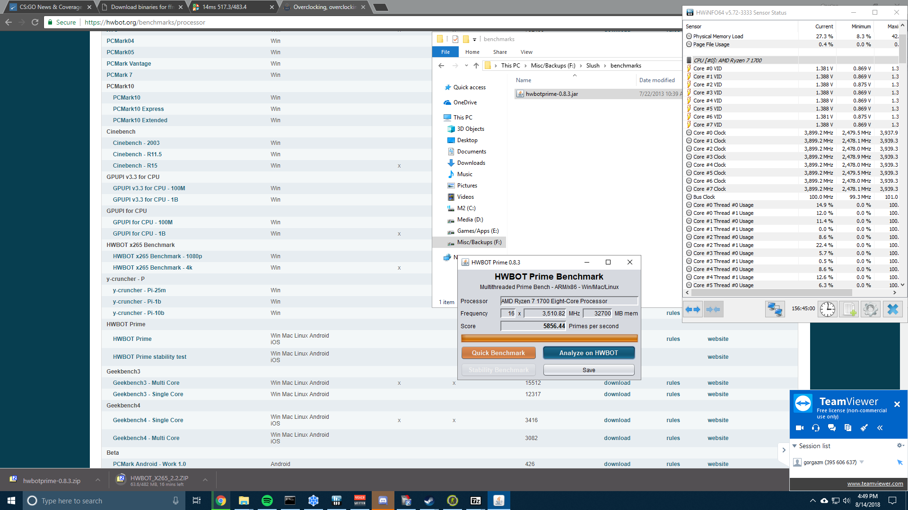Open hwbotprime-0.8.3.zip download options chevron
Image resolution: width=908 pixels, height=510 pixels.
[x=98, y=480]
